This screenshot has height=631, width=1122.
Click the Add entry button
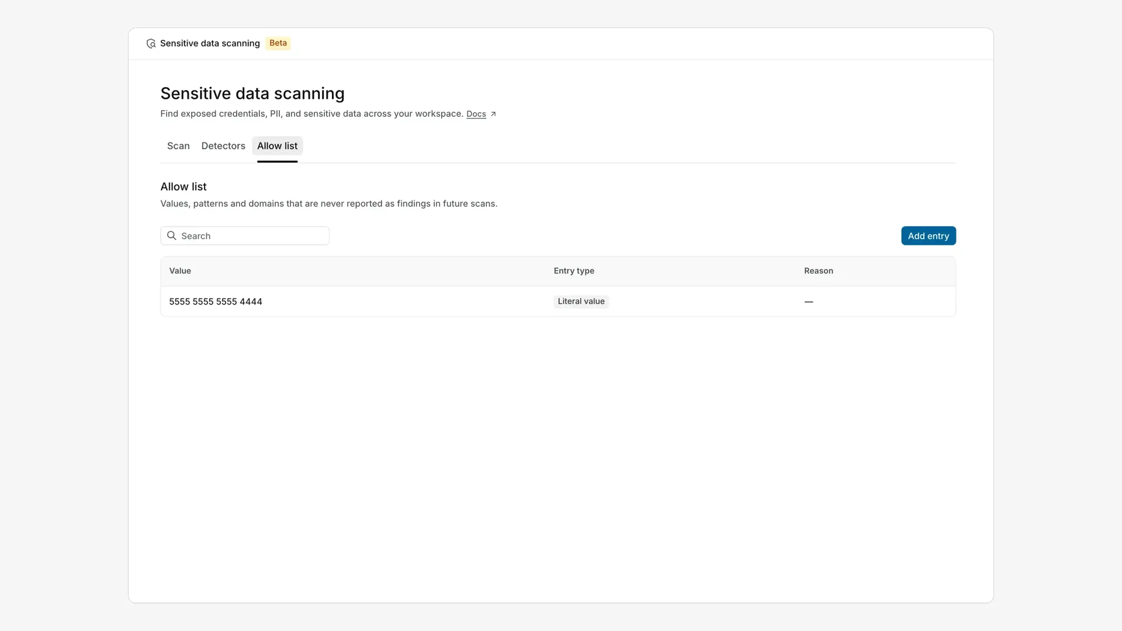928,235
